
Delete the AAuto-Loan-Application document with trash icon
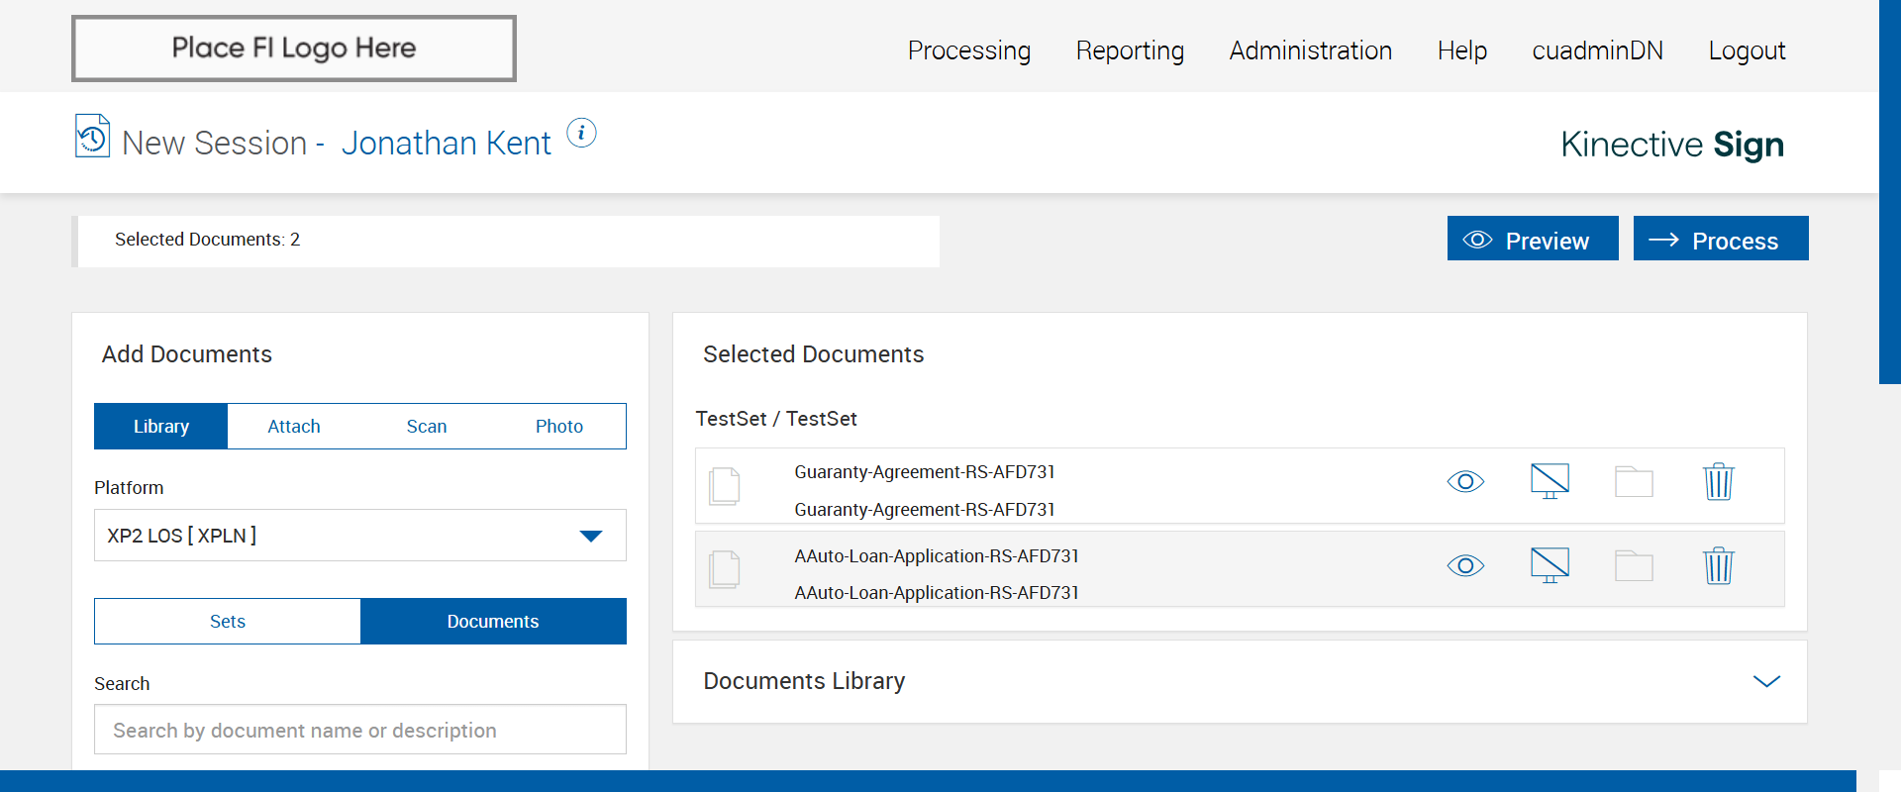1718,566
